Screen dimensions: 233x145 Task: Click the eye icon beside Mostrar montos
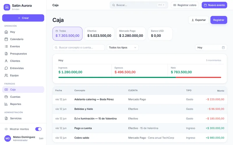tap(6, 129)
